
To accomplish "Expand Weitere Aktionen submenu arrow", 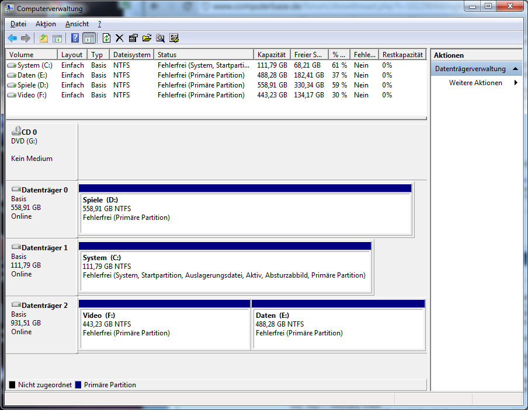I will click(516, 83).
